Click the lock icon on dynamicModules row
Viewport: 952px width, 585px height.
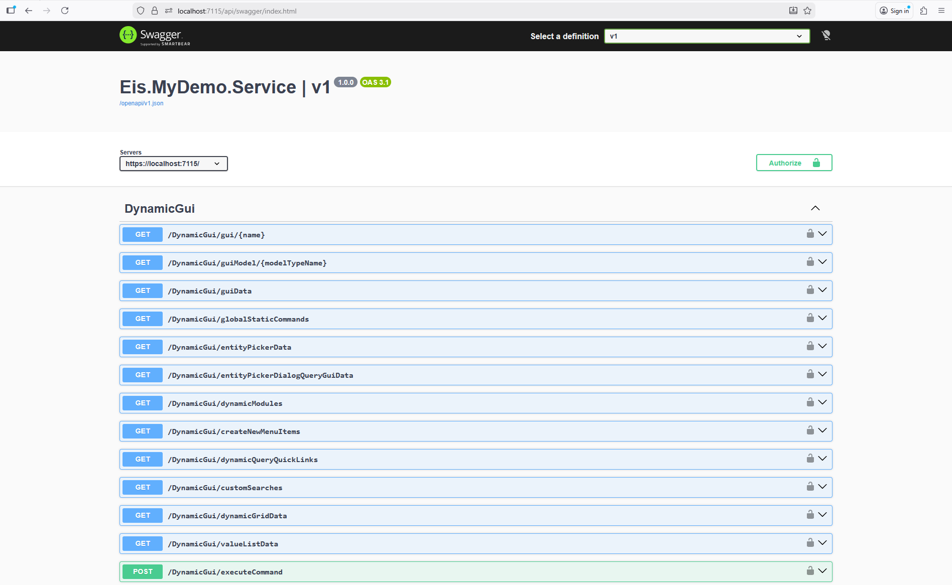[810, 402]
